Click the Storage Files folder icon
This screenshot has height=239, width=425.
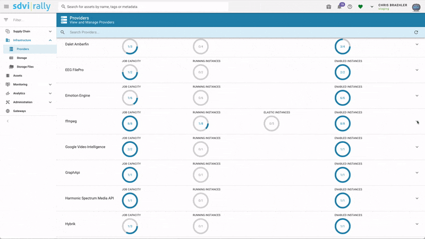(x=11, y=67)
